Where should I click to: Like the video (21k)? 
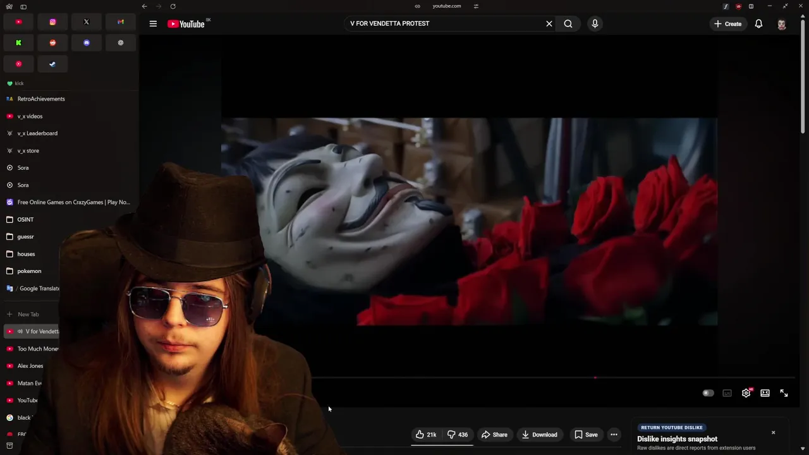[426, 435]
